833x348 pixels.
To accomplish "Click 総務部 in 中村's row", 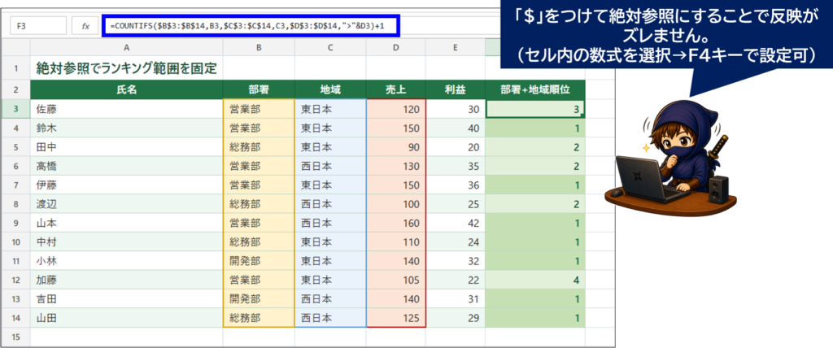I will tap(259, 242).
